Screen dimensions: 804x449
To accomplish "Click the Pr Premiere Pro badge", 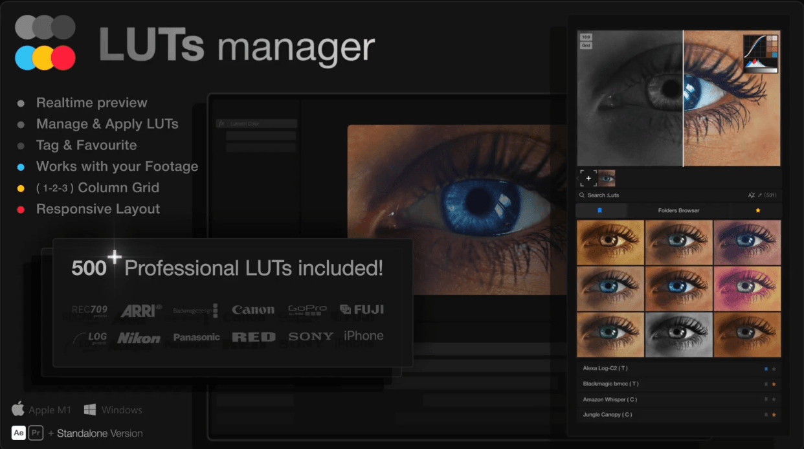I will pos(36,433).
